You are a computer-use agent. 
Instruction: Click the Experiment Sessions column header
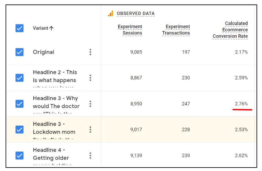pos(130,30)
